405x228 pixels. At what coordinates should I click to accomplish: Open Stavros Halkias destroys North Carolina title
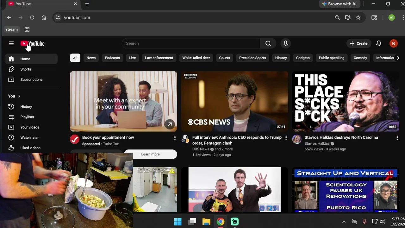[x=341, y=137]
